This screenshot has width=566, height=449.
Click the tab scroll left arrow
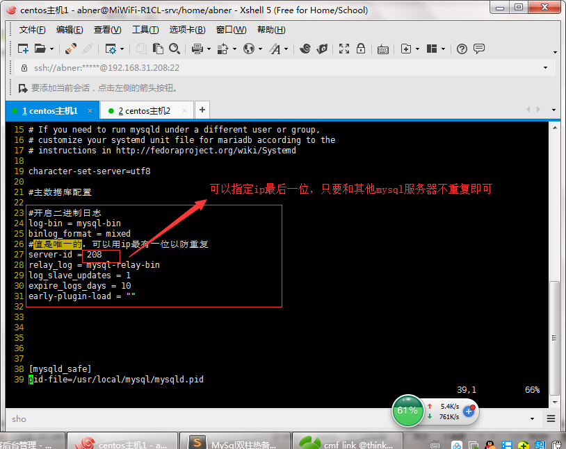[x=528, y=109]
